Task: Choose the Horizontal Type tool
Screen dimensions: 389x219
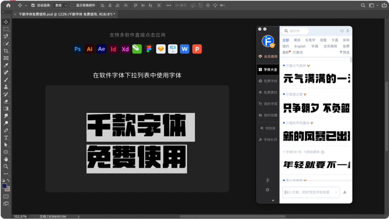Action: [6, 137]
